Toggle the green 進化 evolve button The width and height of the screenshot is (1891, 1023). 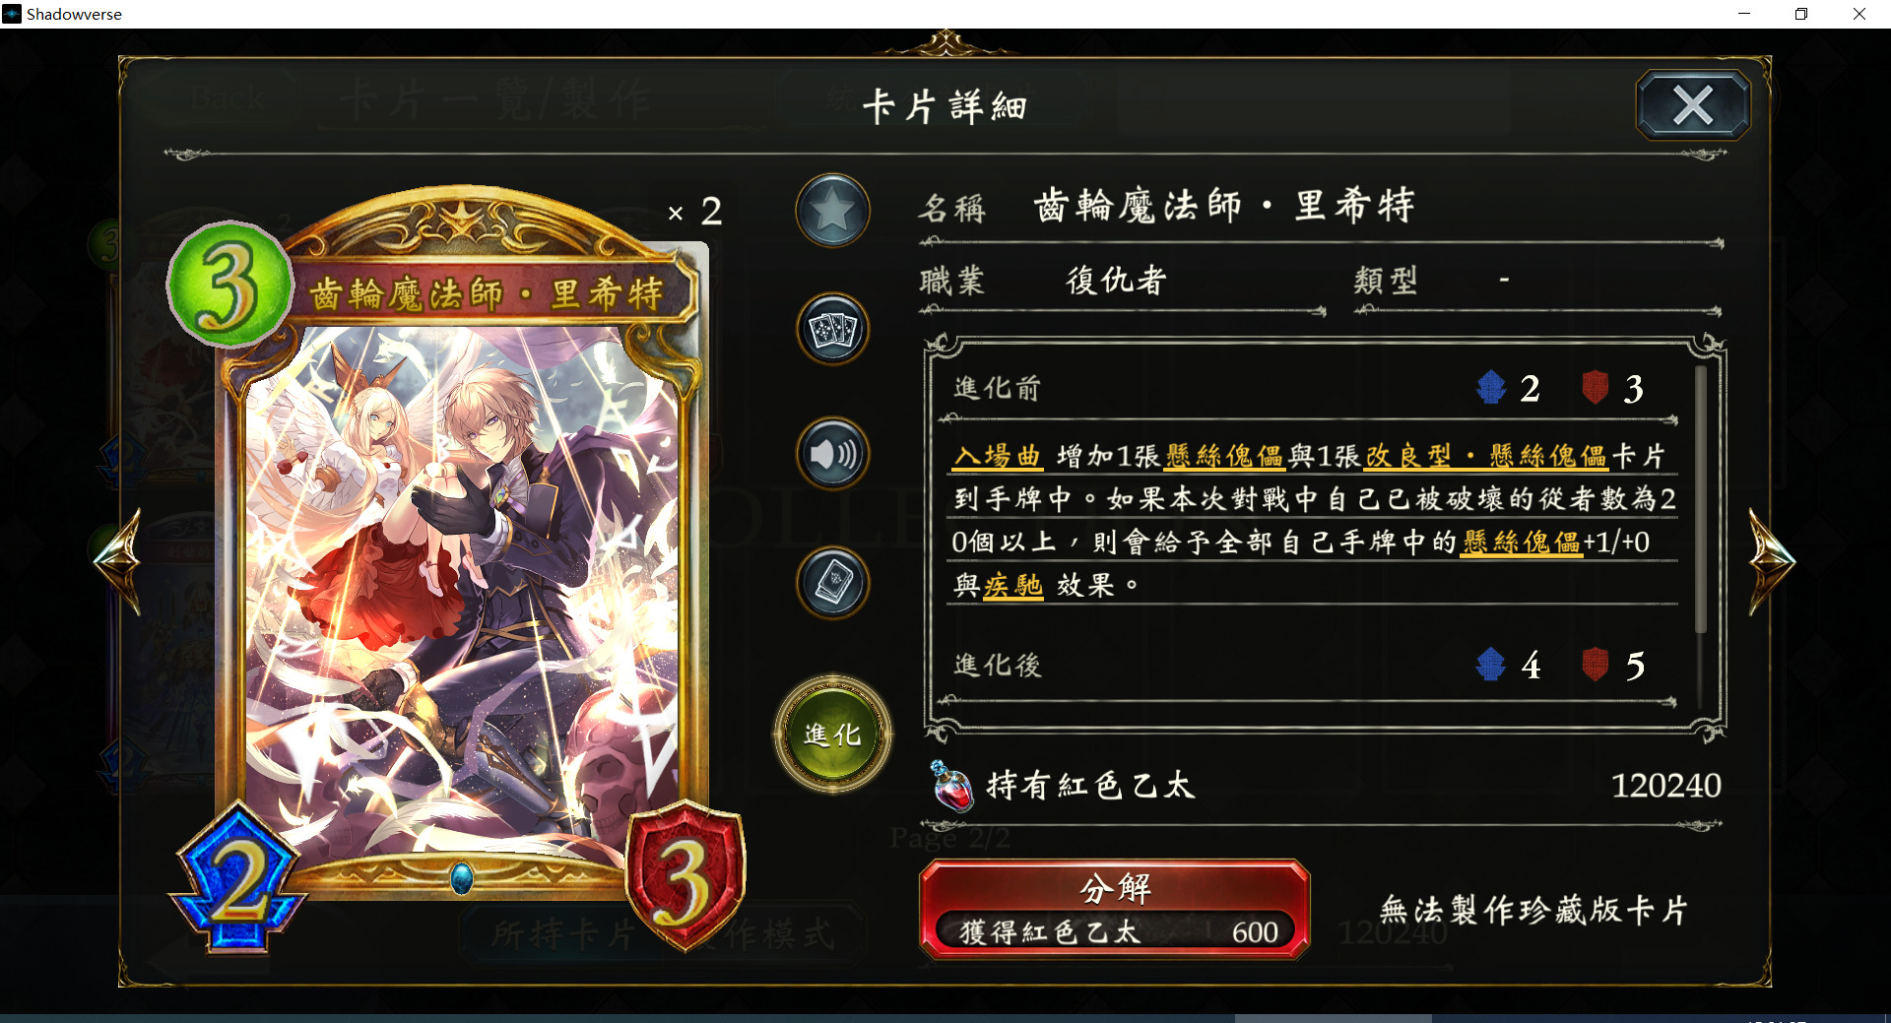(x=833, y=735)
